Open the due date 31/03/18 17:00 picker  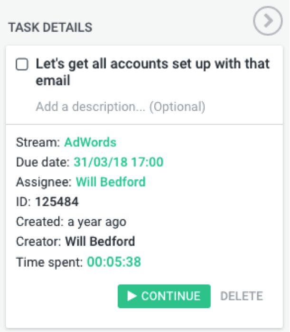coord(118,162)
